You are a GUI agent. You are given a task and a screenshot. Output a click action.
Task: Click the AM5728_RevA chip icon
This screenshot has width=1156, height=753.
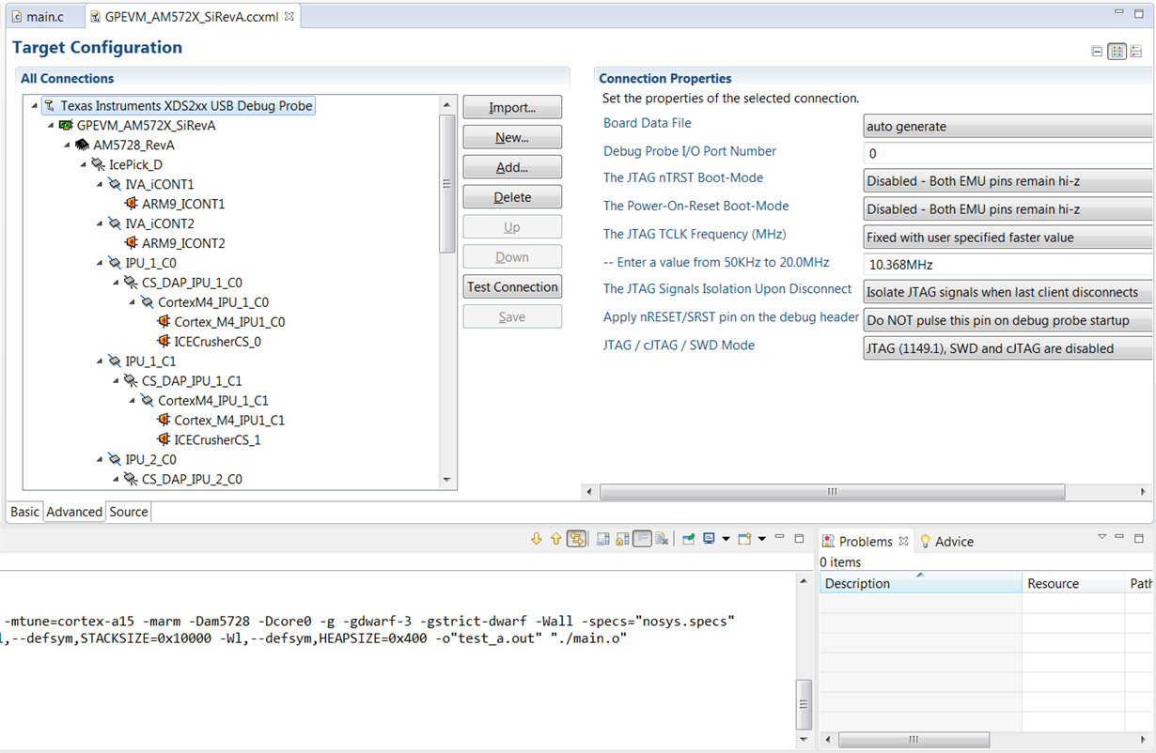coord(83,145)
